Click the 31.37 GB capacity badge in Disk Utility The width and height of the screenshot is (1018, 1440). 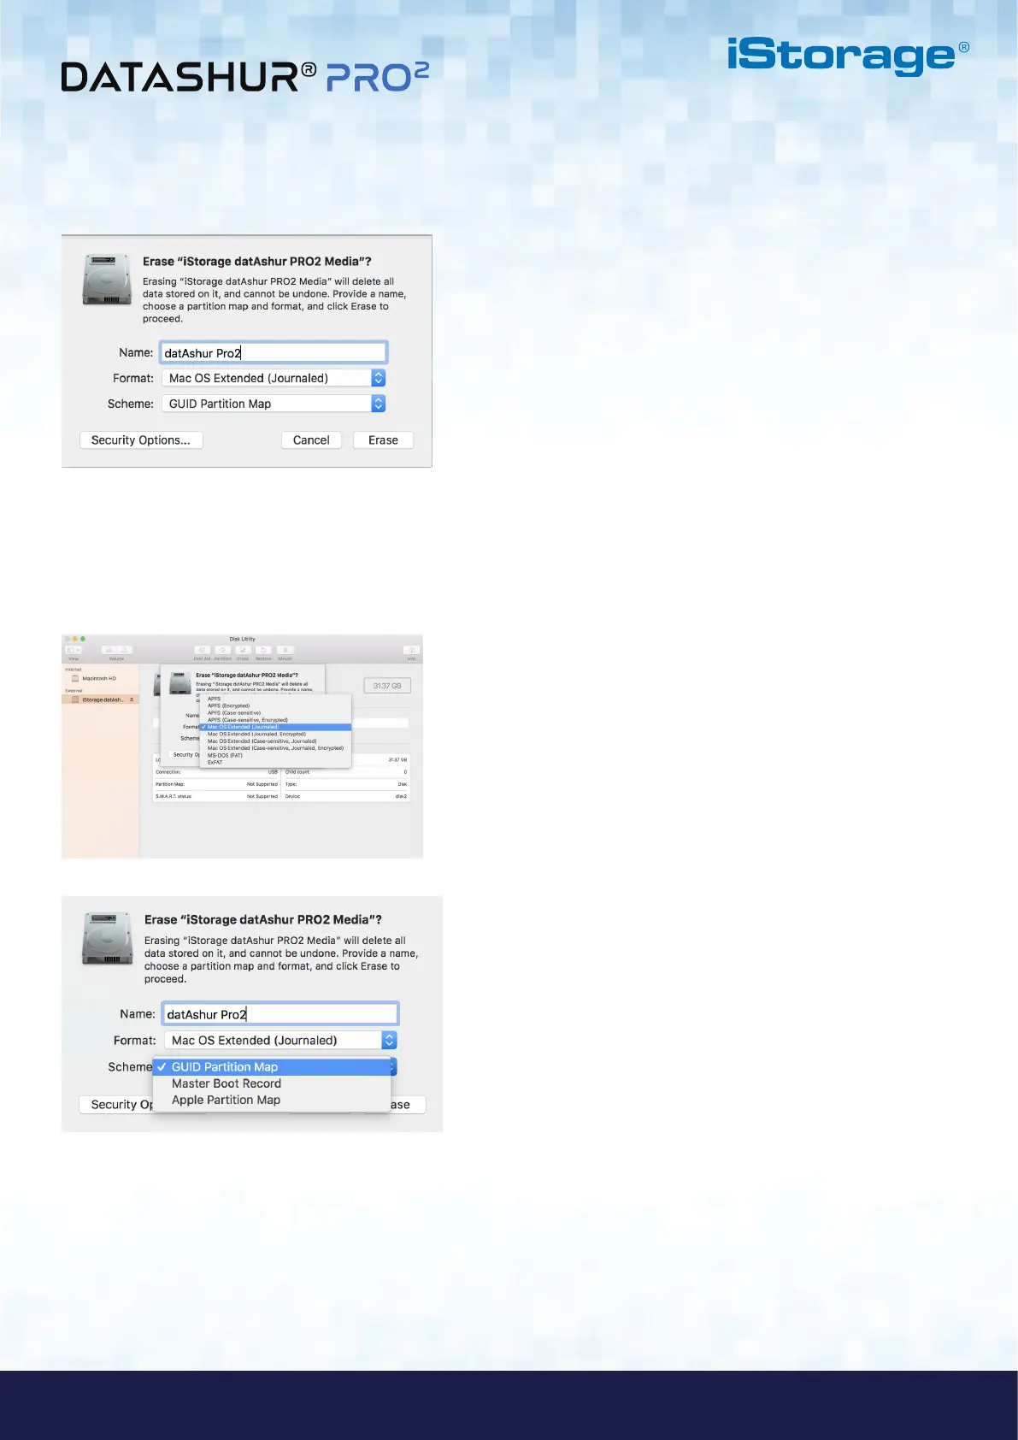click(387, 686)
